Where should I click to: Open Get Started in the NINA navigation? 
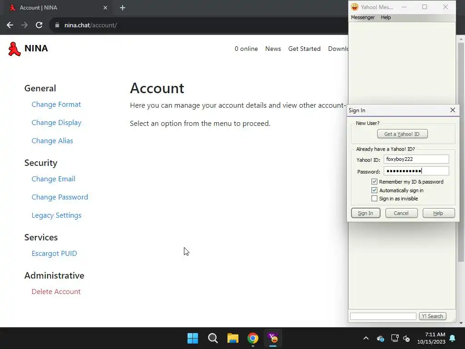pyautogui.click(x=304, y=49)
